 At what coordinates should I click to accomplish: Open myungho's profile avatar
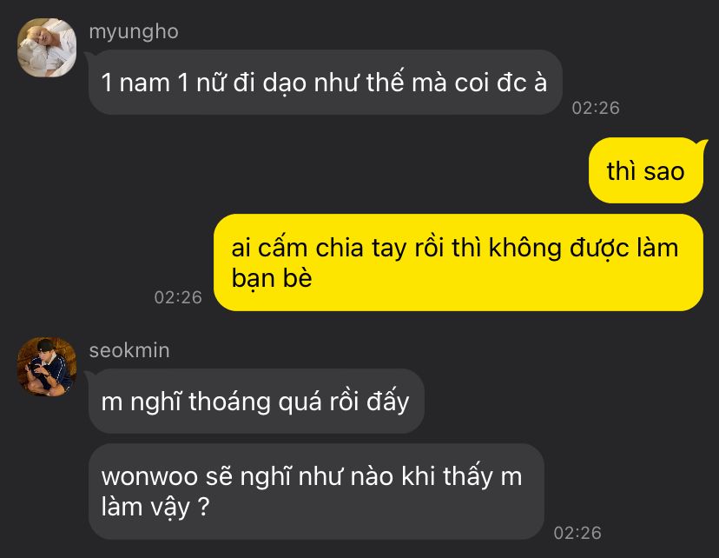47,47
